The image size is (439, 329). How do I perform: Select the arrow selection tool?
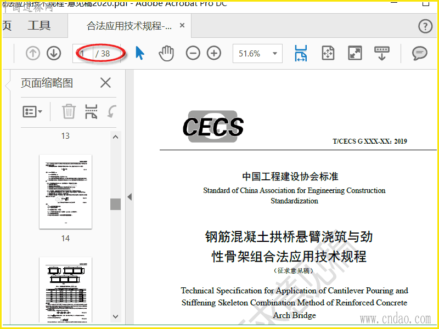(x=140, y=53)
